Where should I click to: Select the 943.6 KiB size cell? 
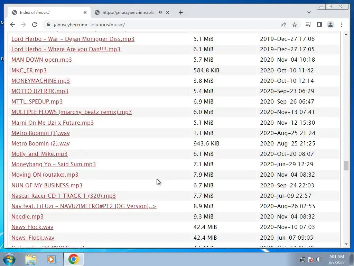click(x=206, y=143)
